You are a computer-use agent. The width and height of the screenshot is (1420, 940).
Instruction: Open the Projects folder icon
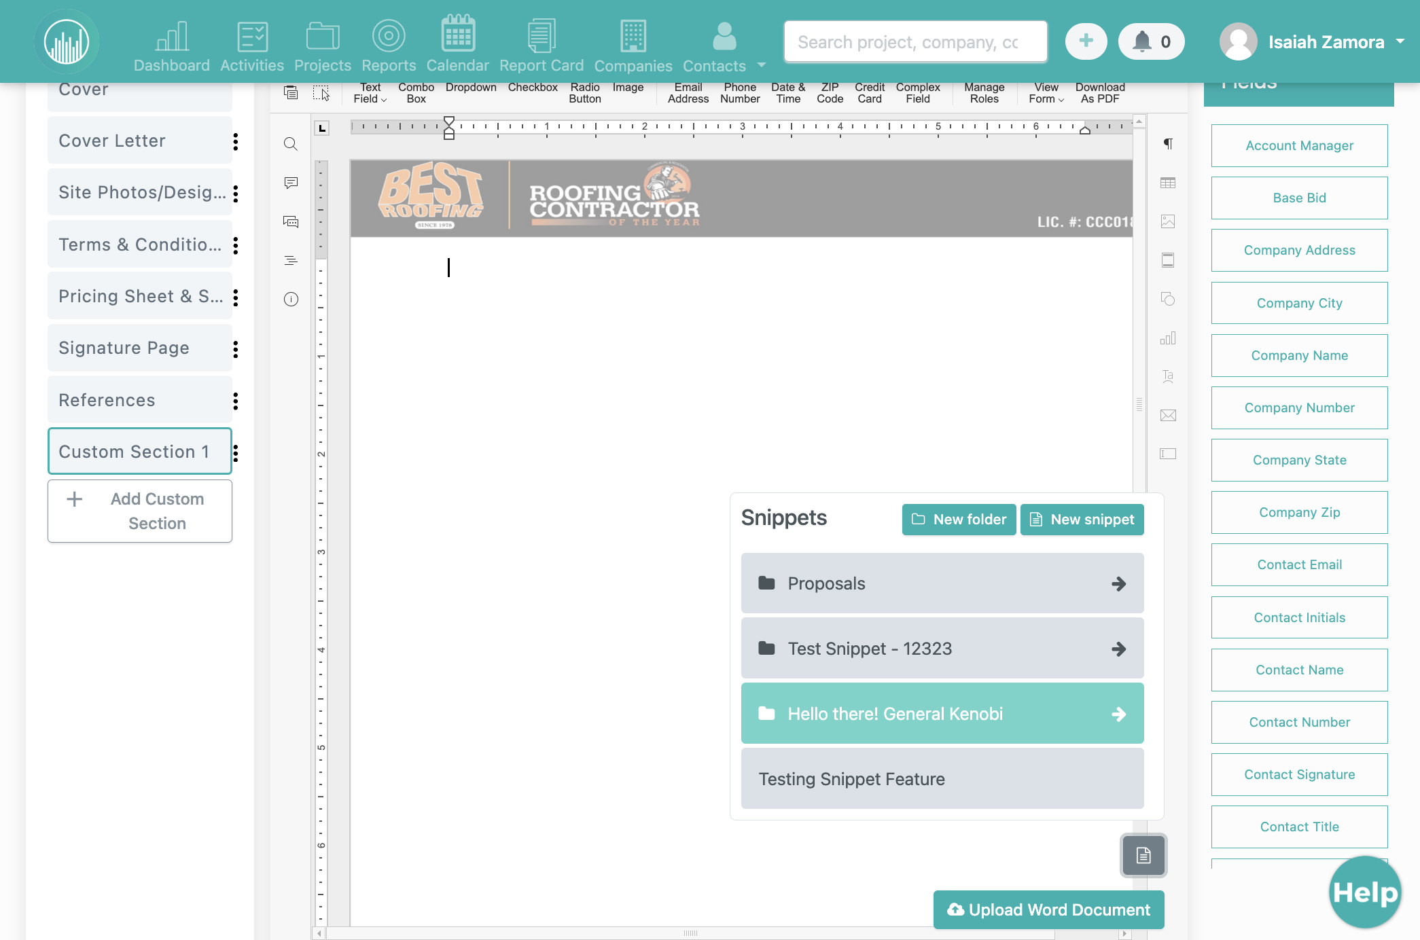tap(323, 46)
